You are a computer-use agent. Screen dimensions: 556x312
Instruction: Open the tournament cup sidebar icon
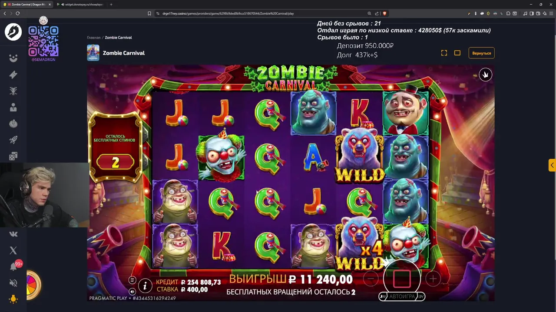[13, 91]
